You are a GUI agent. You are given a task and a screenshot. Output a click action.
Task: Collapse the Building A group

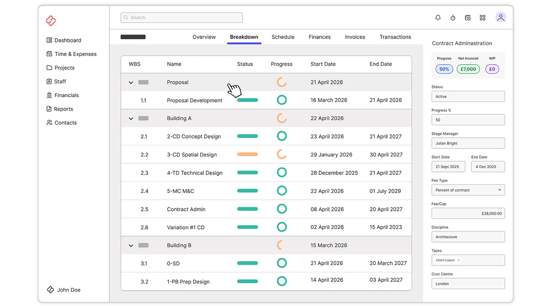(131, 118)
